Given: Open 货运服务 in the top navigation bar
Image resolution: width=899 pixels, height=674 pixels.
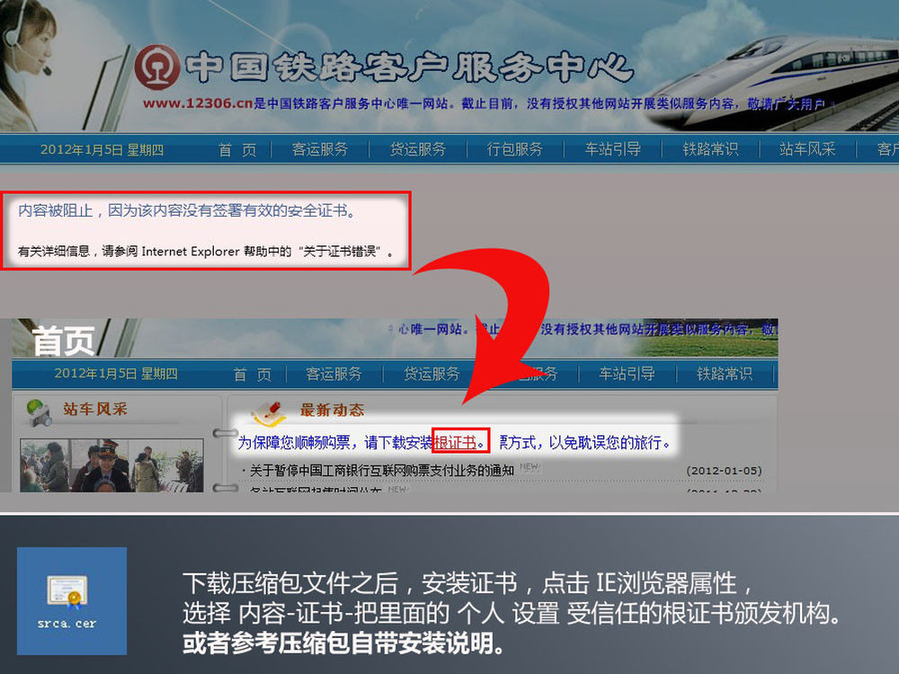Looking at the screenshot, I should click(x=417, y=149).
